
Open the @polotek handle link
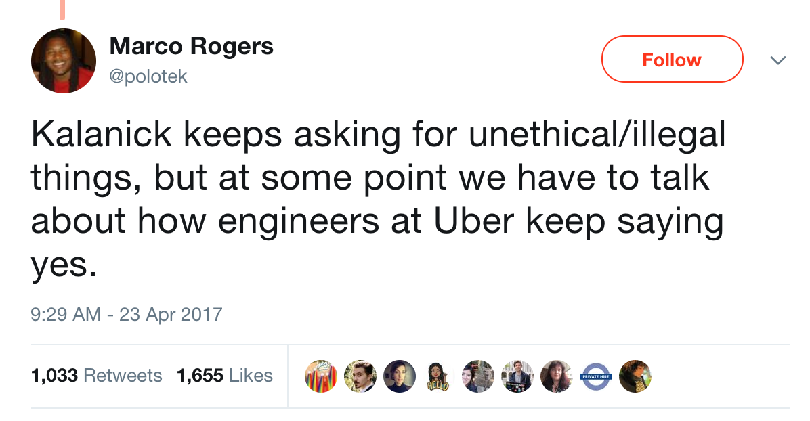pos(148,76)
